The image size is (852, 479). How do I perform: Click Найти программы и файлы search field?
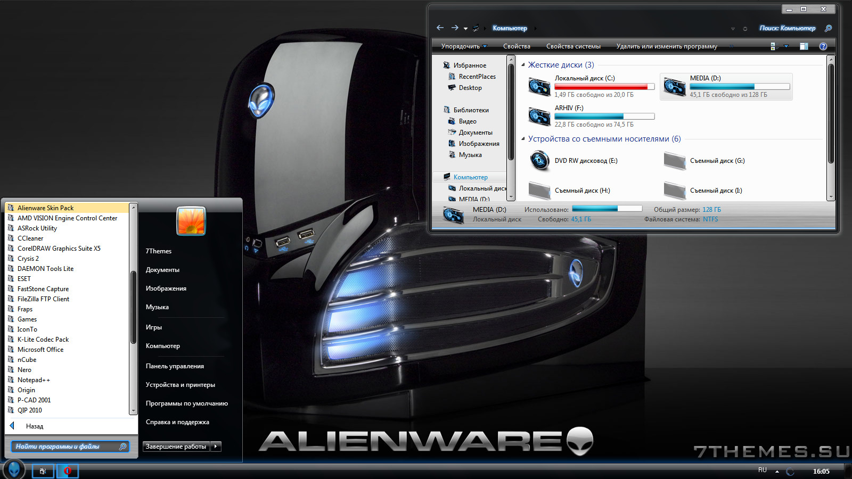coord(69,447)
